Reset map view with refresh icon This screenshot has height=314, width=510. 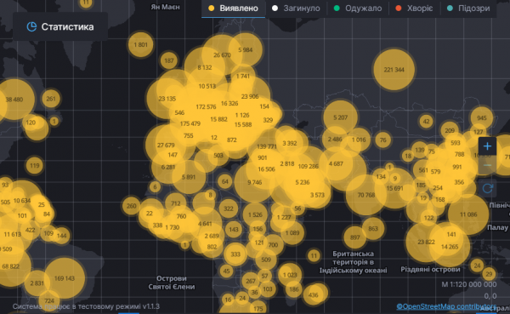487,188
